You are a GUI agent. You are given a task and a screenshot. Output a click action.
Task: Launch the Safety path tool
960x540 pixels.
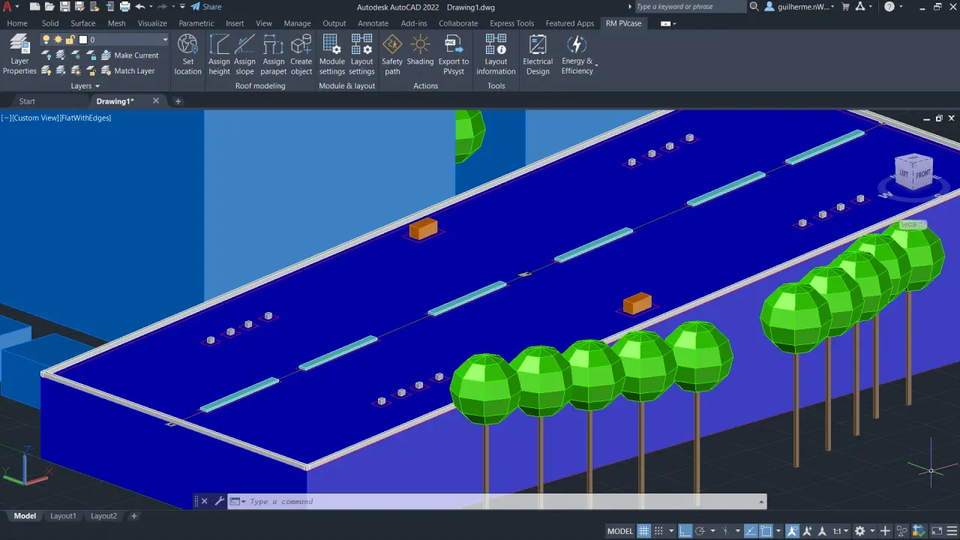[392, 55]
